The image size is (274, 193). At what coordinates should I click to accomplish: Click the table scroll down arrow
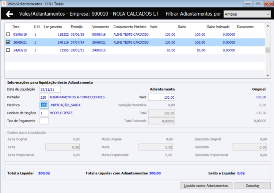(x=267, y=75)
